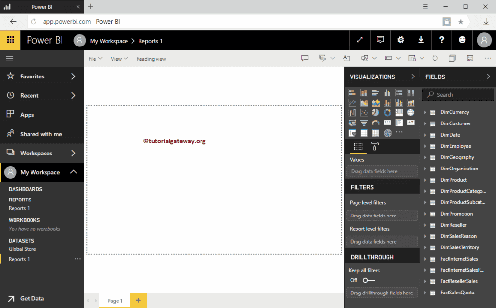Click My Workspace breadcrumb
Screen dimensions: 496x308
[109, 41]
